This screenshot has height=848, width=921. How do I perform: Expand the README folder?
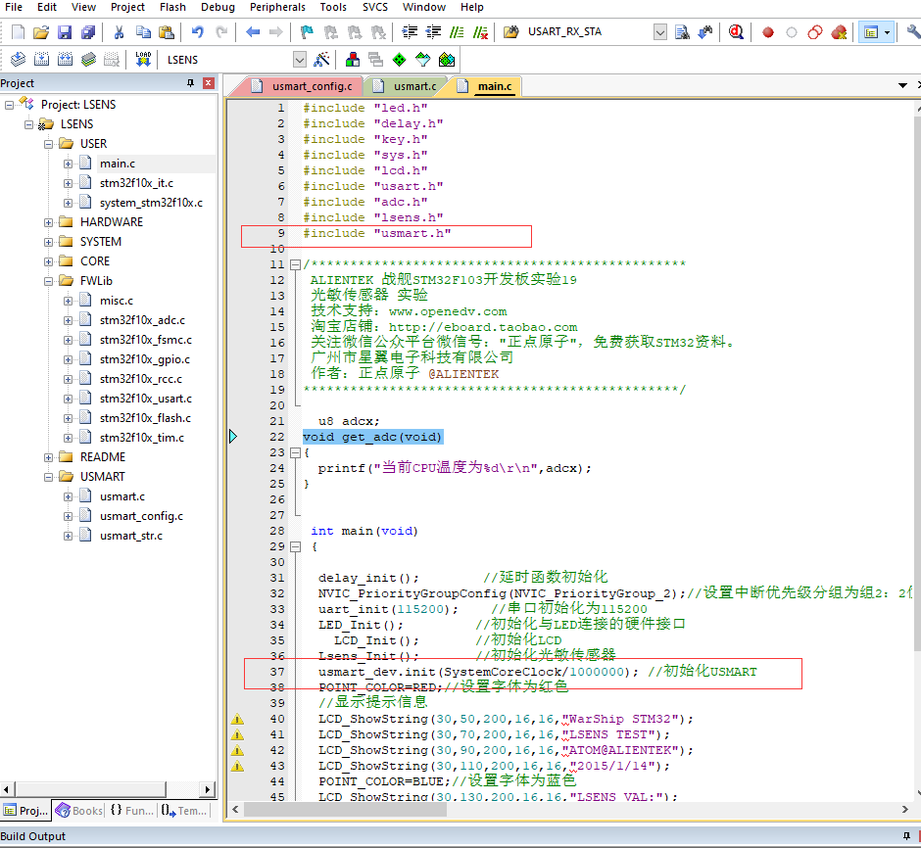point(49,457)
